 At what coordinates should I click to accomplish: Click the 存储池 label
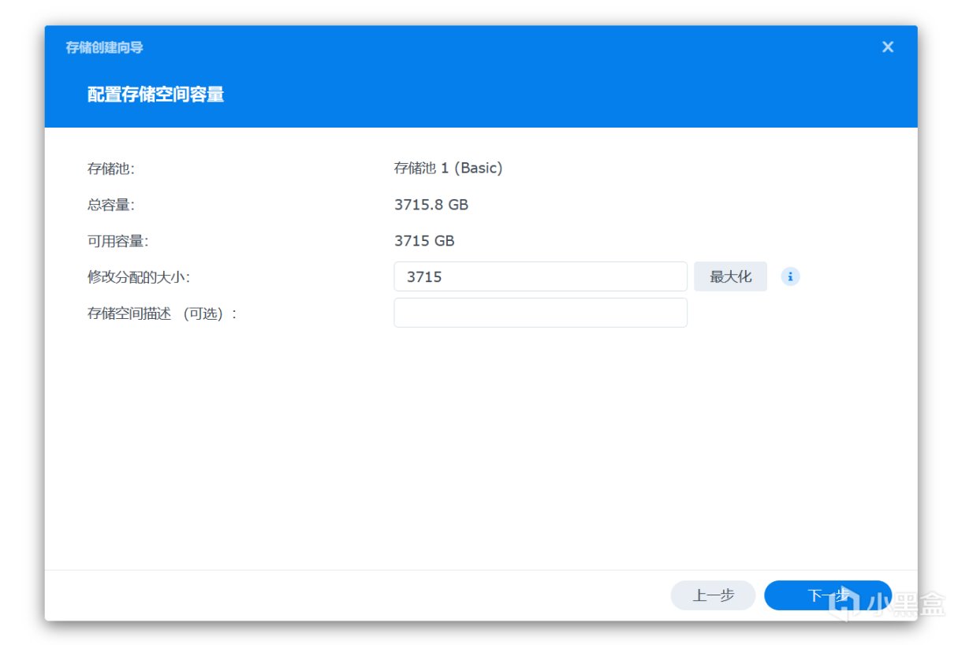[x=111, y=168]
